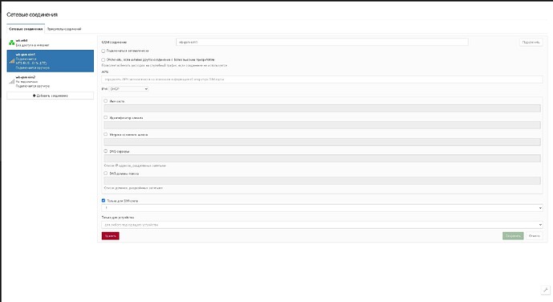
Task: Click the page heading 'Сетевые соединения'
Action: coord(32,14)
